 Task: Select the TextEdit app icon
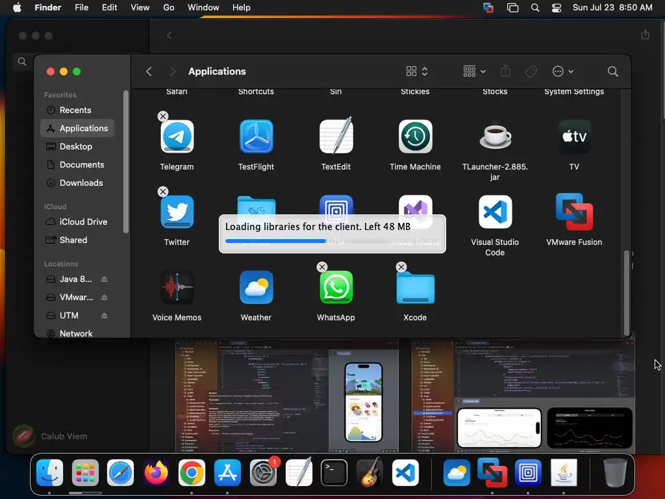[336, 136]
